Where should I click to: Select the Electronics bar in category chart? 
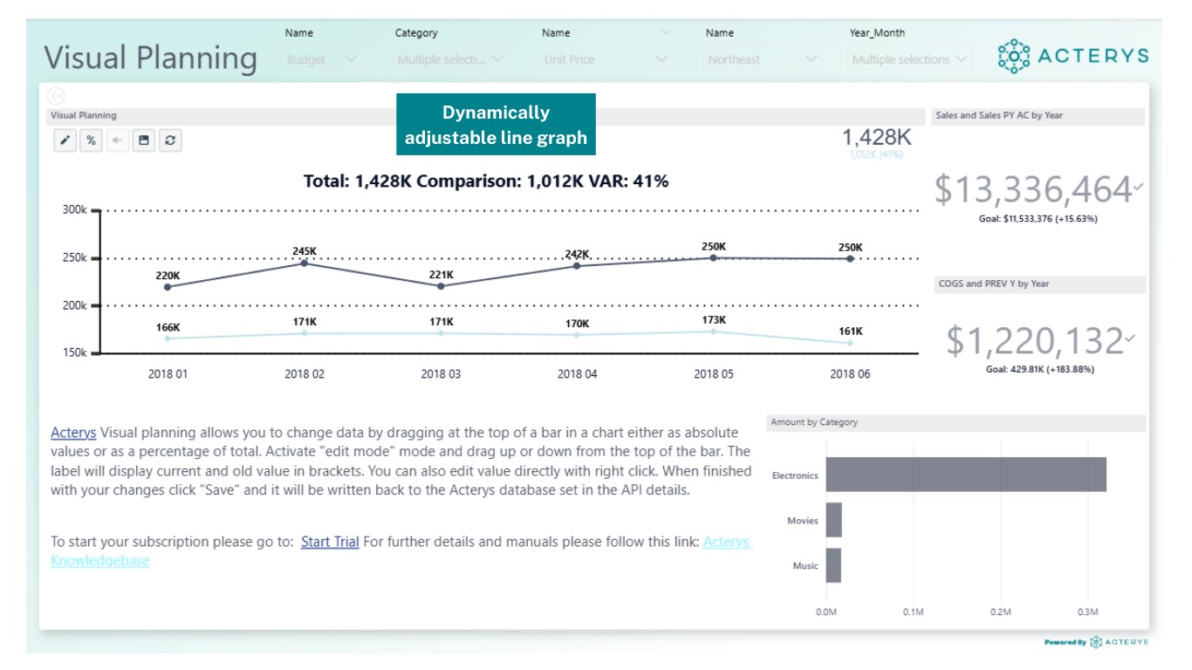[965, 475]
